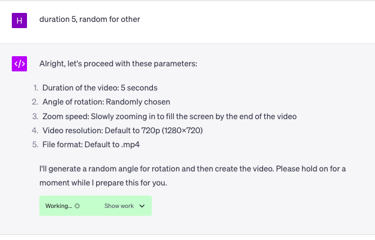Click the green Working status bar
Screen dimensions: 375x240
(x=96, y=206)
